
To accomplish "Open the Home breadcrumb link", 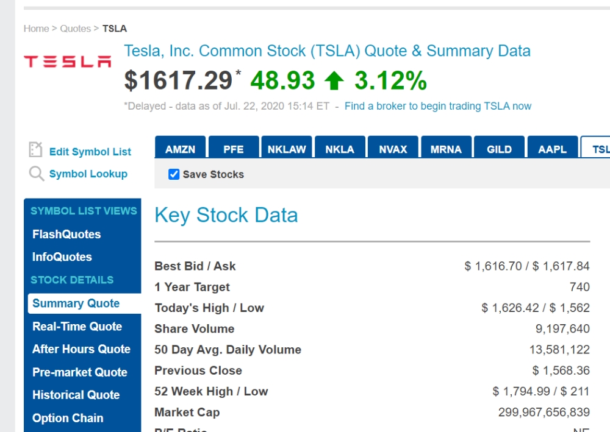I will [x=36, y=29].
